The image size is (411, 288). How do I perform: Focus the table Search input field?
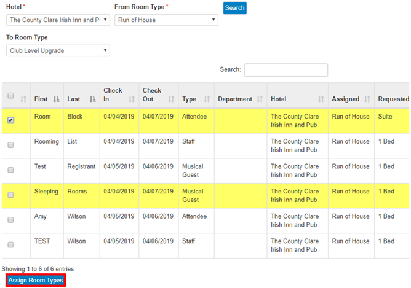tap(285, 70)
